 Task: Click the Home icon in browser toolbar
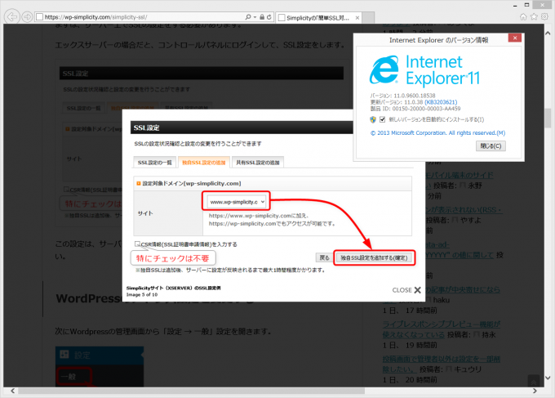(x=523, y=16)
